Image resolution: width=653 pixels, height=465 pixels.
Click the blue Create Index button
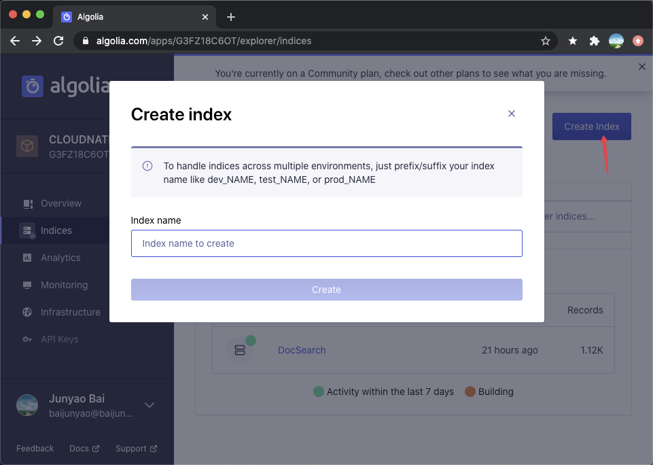point(591,126)
